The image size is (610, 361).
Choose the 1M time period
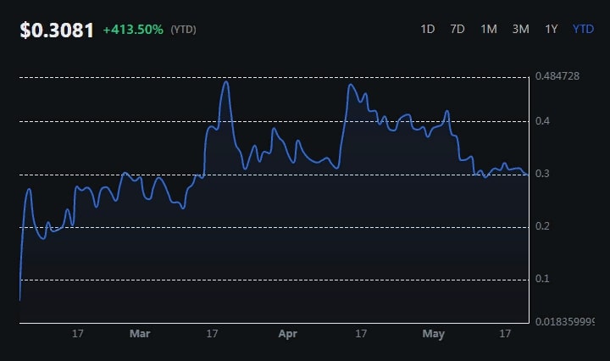coord(489,29)
